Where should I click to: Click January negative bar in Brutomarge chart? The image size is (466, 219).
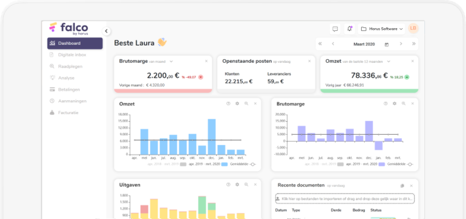pyautogui.click(x=378, y=145)
